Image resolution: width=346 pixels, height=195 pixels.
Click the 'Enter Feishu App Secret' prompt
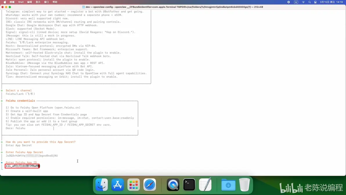click(x=24, y=152)
